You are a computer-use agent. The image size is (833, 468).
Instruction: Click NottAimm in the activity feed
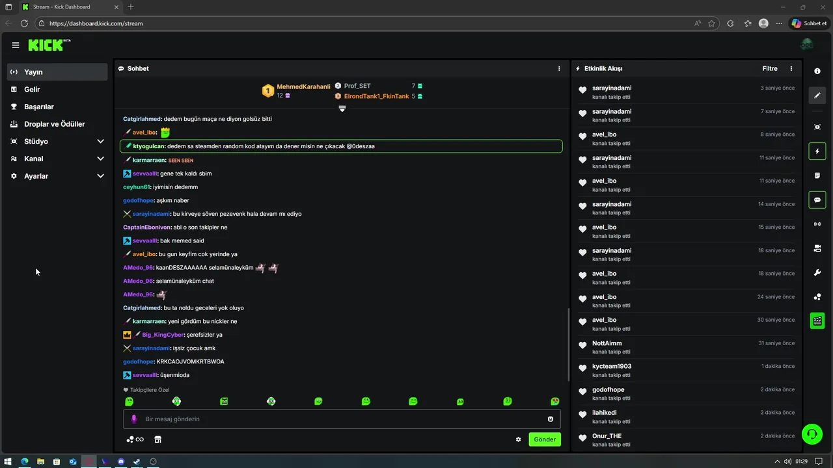click(607, 343)
